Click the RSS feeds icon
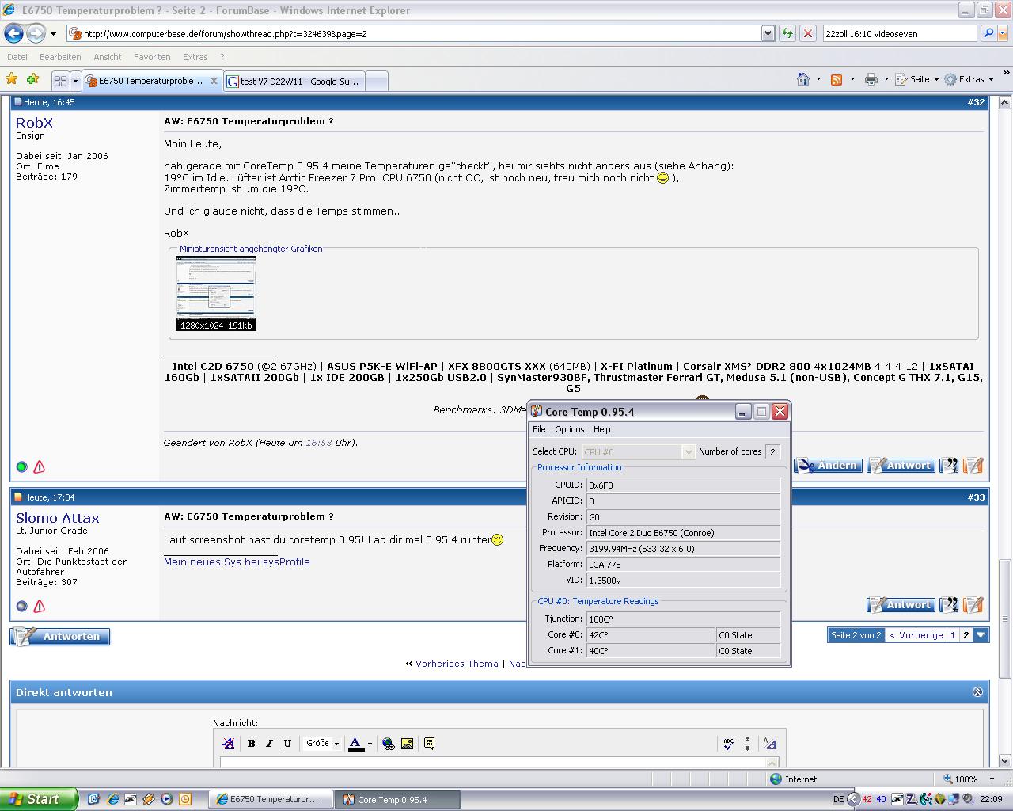Viewport: 1013px width, 811px height. (x=837, y=79)
